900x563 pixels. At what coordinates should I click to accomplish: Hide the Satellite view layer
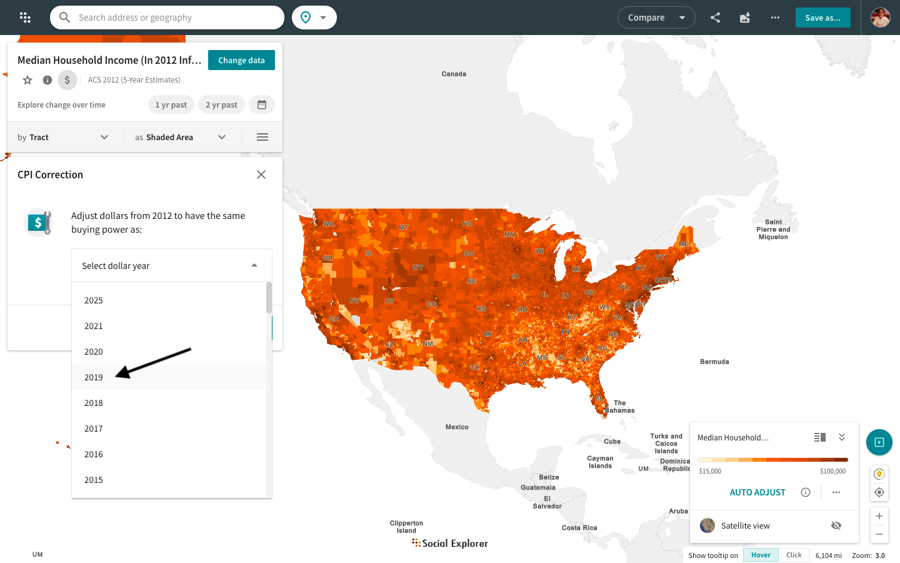[836, 525]
